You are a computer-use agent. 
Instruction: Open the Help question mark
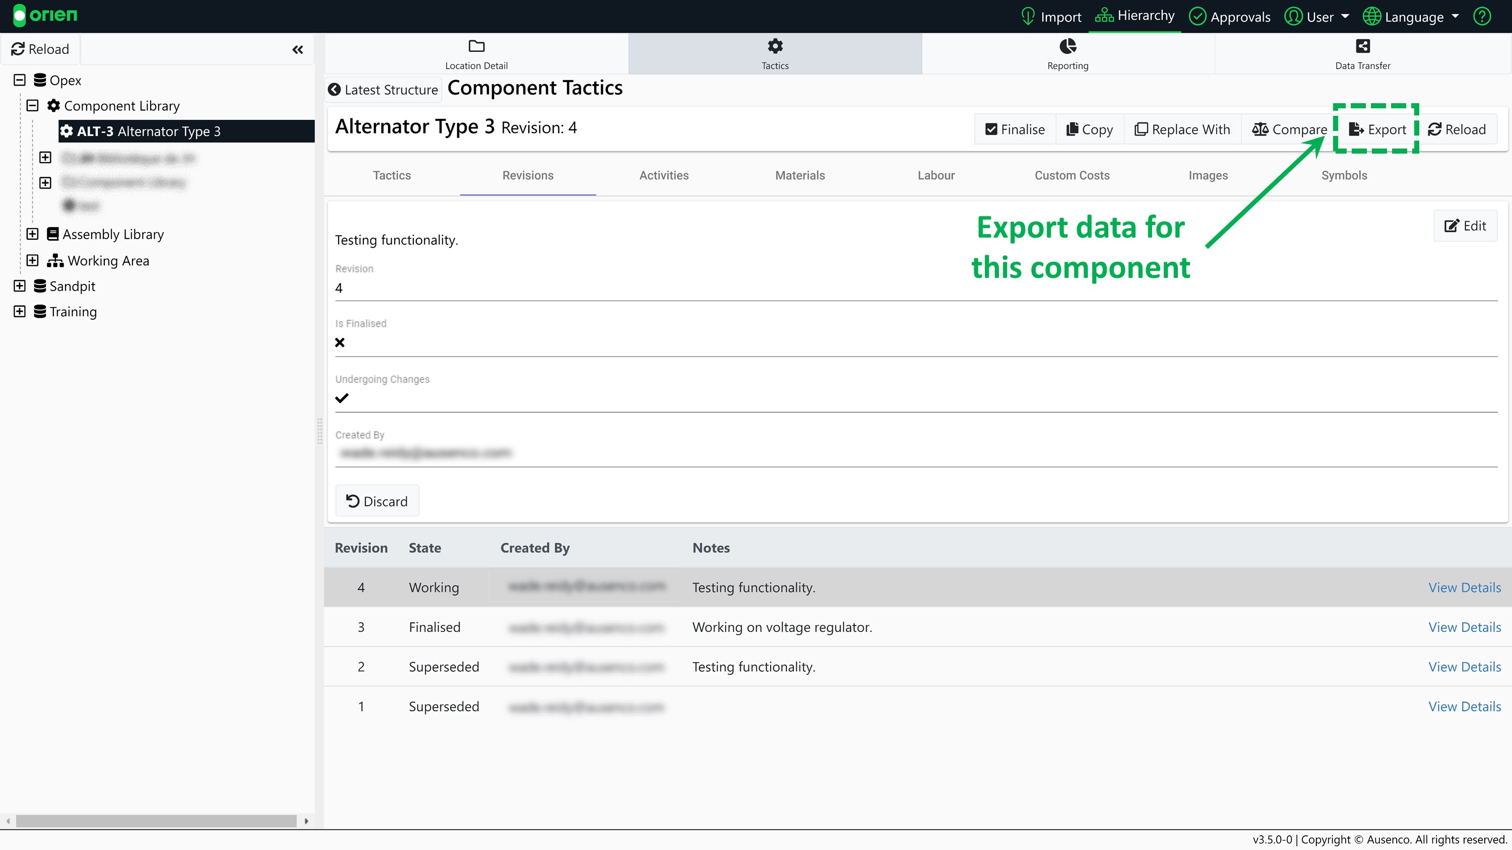pos(1483,16)
